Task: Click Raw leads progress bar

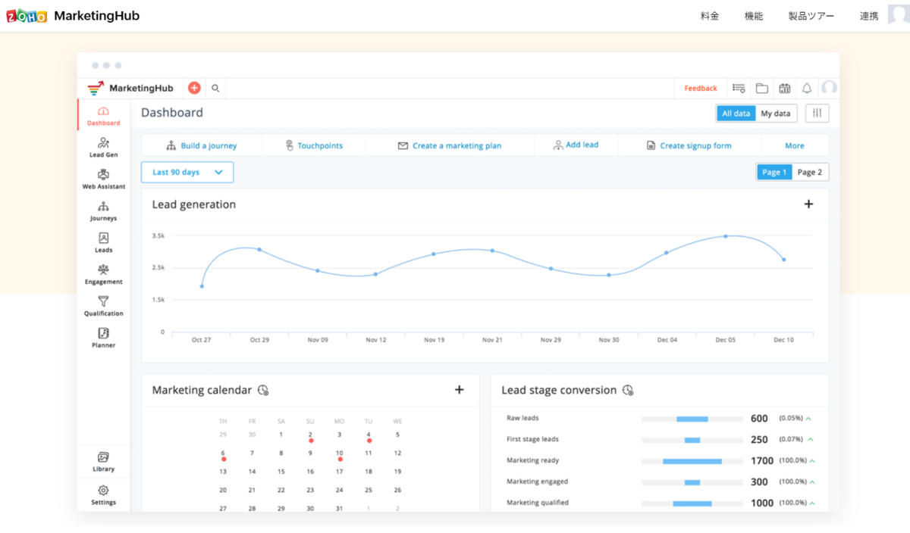Action: click(x=692, y=419)
